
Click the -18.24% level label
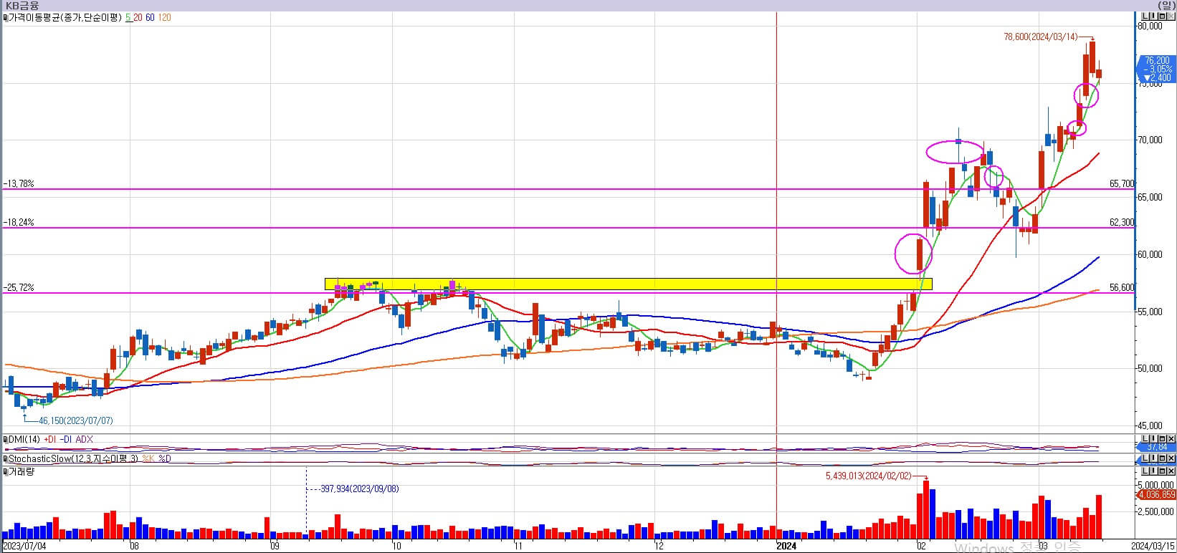(18, 223)
